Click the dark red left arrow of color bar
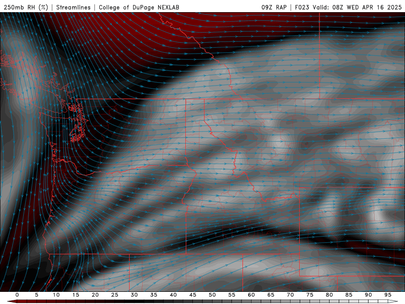This screenshot has height=304, width=405. coord(12,301)
